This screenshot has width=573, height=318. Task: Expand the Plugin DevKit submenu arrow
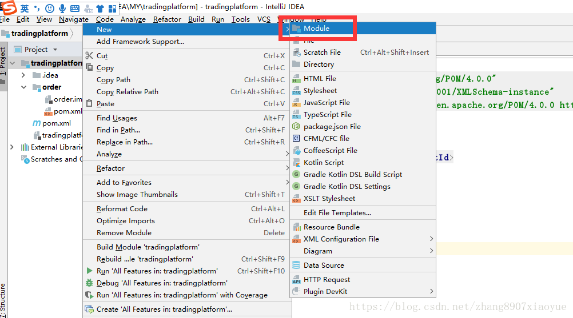[431, 291]
